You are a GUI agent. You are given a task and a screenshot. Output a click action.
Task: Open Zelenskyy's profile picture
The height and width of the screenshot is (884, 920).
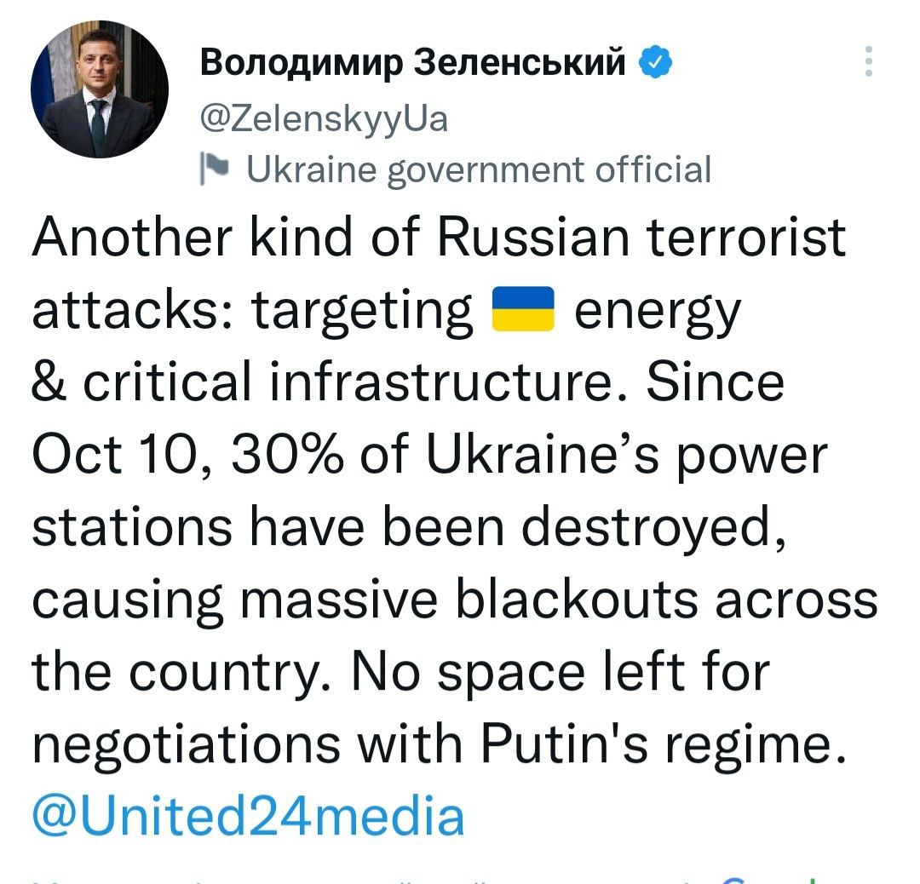click(x=99, y=89)
